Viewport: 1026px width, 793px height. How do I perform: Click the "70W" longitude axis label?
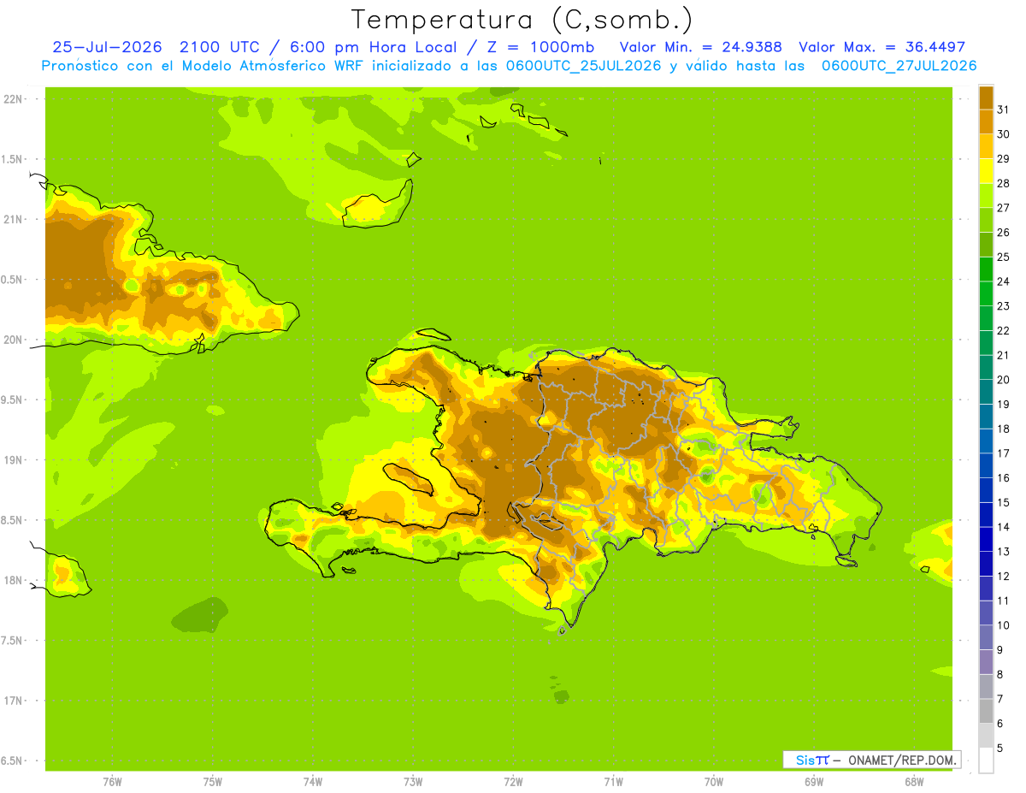coord(713,782)
